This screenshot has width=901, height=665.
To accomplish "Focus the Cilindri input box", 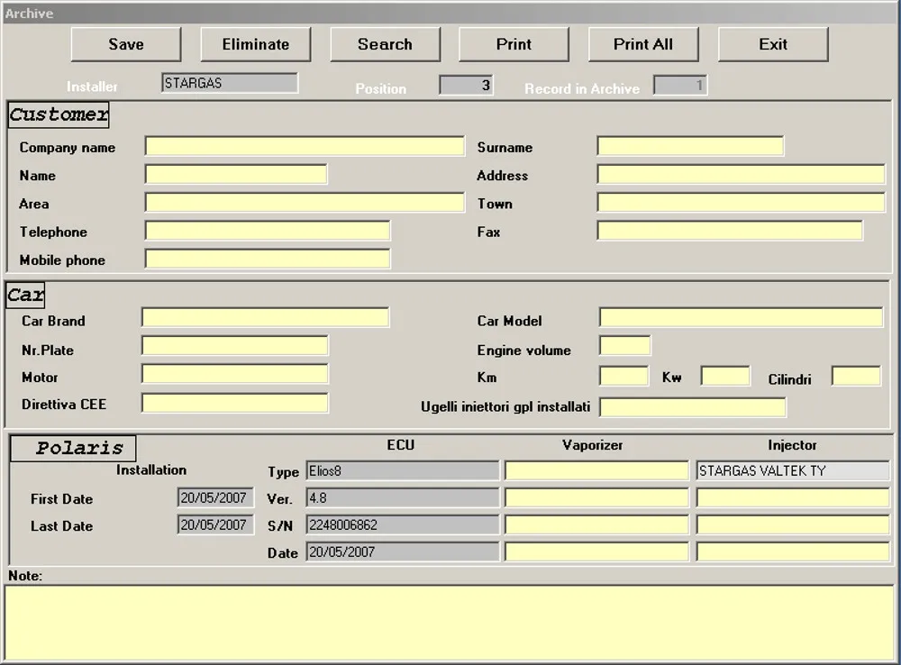I will click(855, 377).
